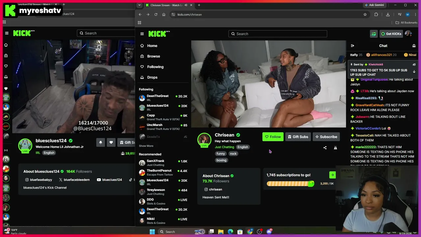Image resolution: width=421 pixels, height=237 pixels.
Task: Click the Chrisean channel avatar
Action: 204,140
